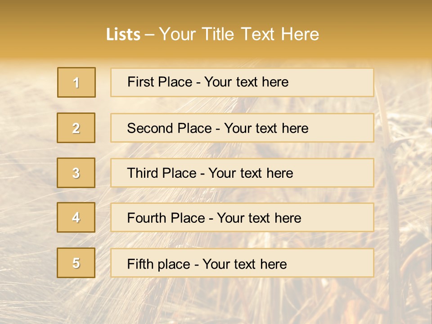Click the Third Place text box
The image size is (432, 324).
[242, 173]
